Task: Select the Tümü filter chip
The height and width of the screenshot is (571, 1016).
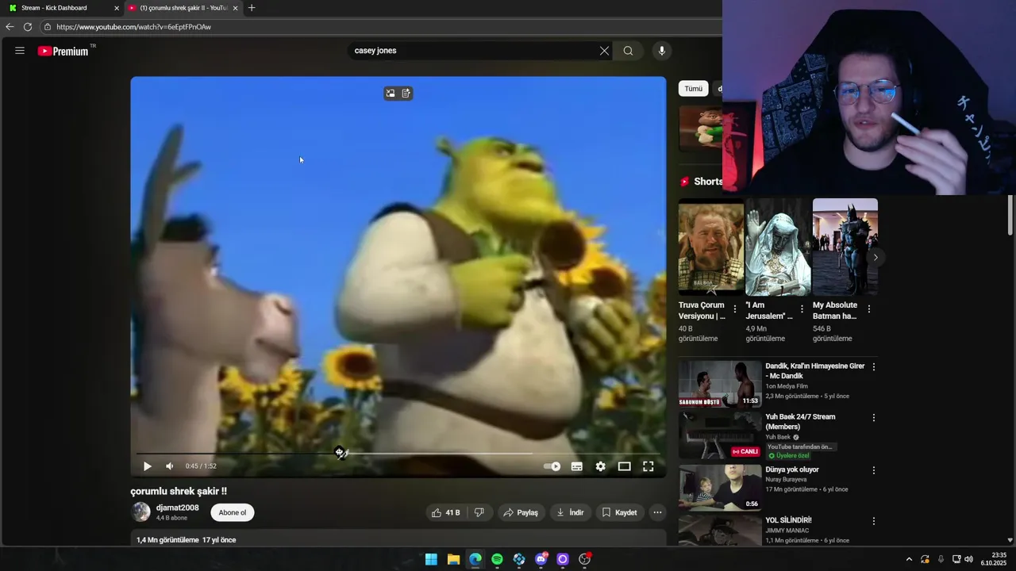Action: (694, 89)
